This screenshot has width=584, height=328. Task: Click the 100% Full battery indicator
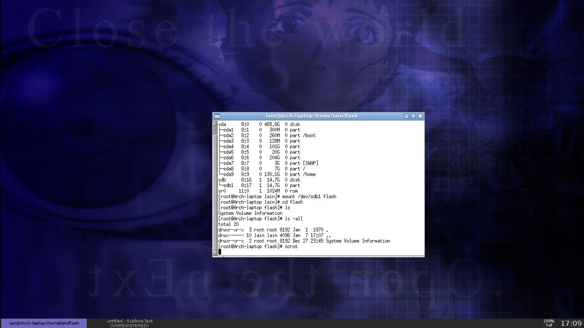(x=549, y=323)
